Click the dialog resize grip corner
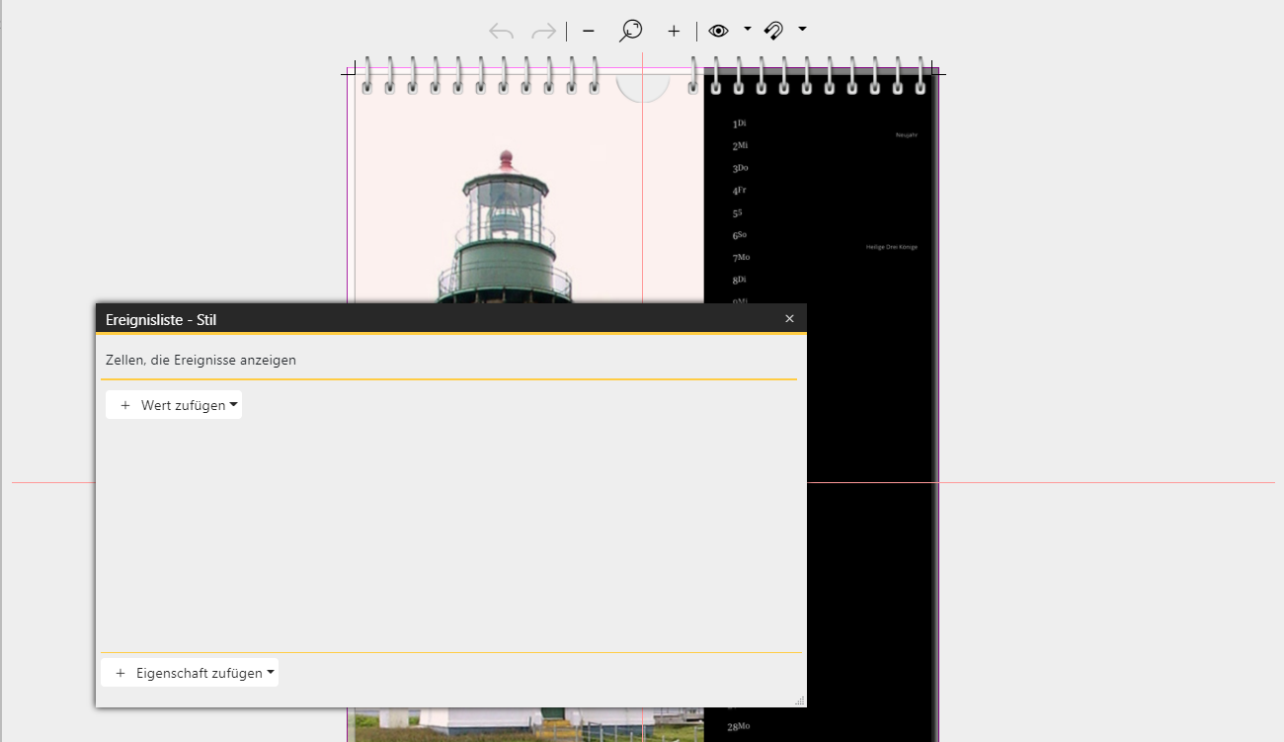The width and height of the screenshot is (1284, 742). click(799, 701)
